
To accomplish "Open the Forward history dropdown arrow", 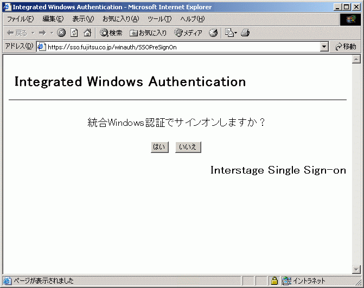I will pos(52,33).
